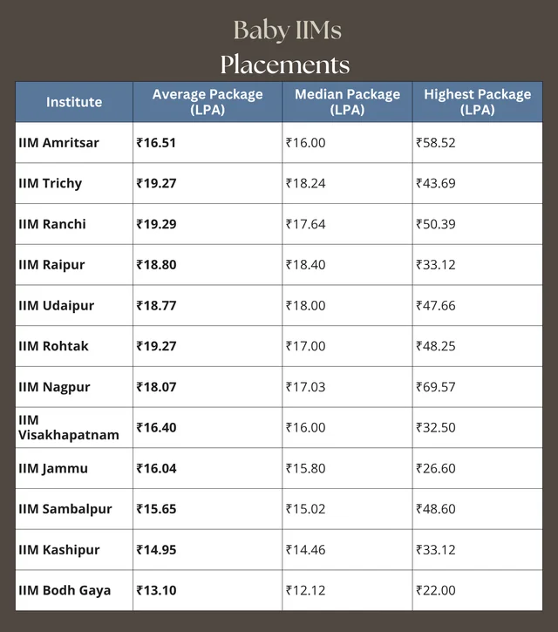
Task: Select the Highest Package (LPA) header
Action: 477,102
